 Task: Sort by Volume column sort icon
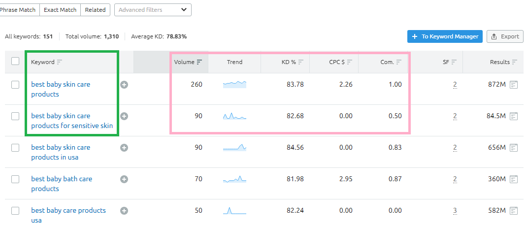(x=199, y=62)
